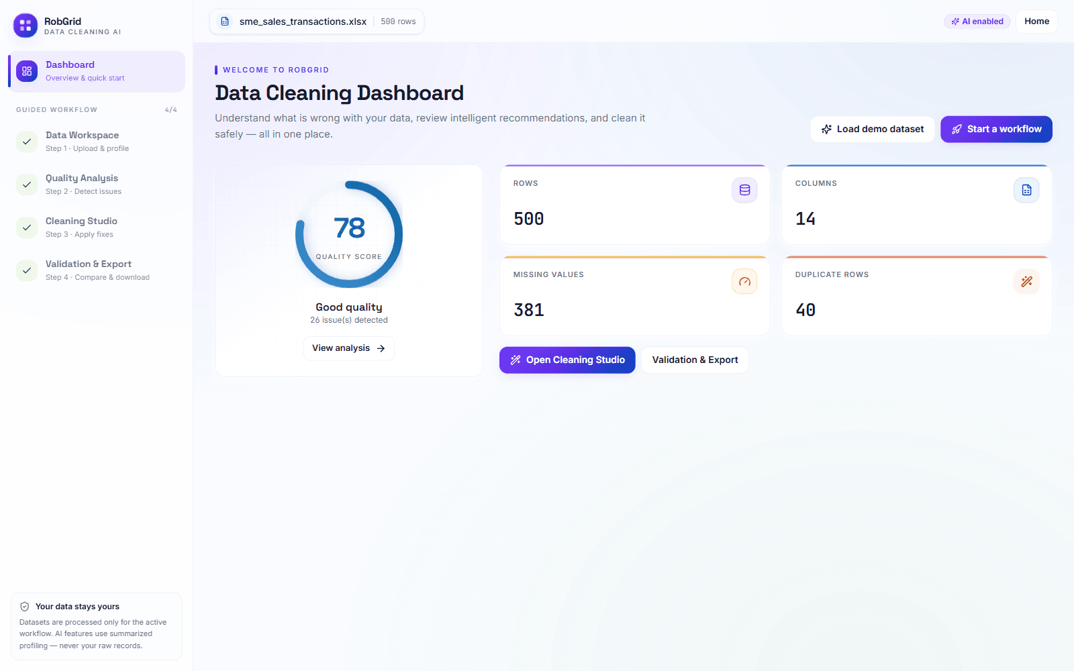Click the AI enabled badge
This screenshot has width=1074, height=671.
(x=977, y=21)
